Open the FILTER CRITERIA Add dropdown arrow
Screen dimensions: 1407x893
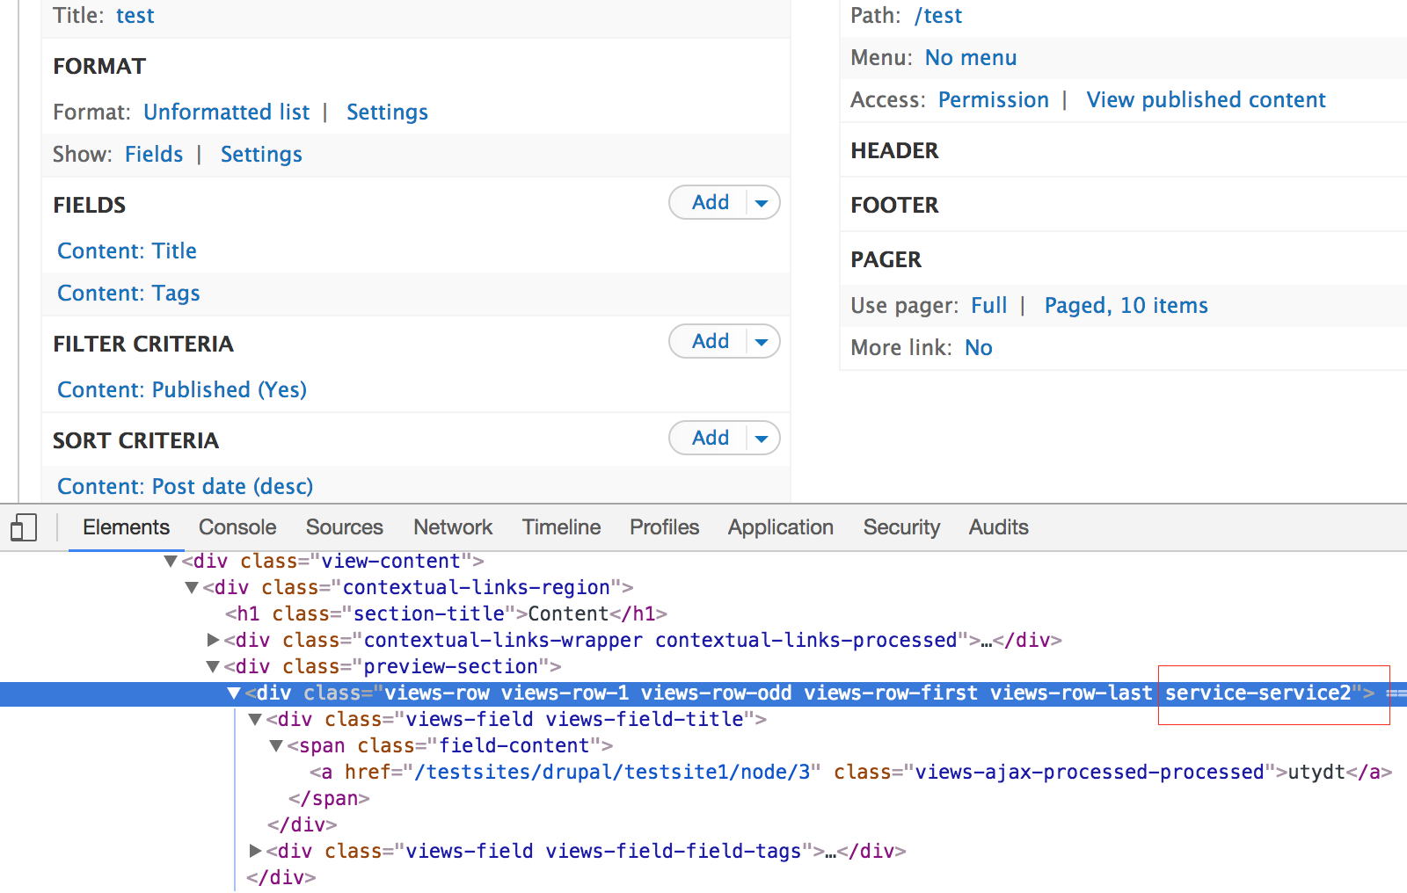click(762, 341)
